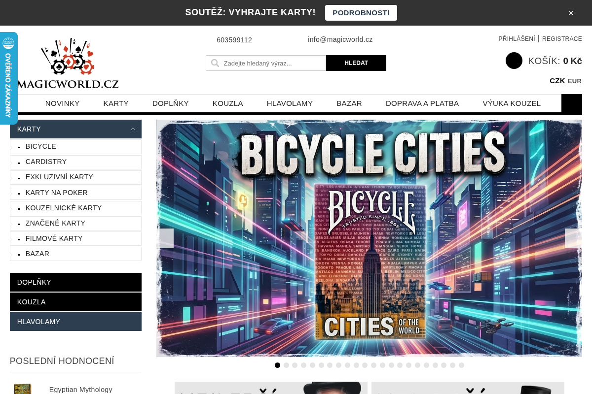This screenshot has width=592, height=394.
Task: Visit BAZAR in the top navigation bar
Action: pos(349,103)
